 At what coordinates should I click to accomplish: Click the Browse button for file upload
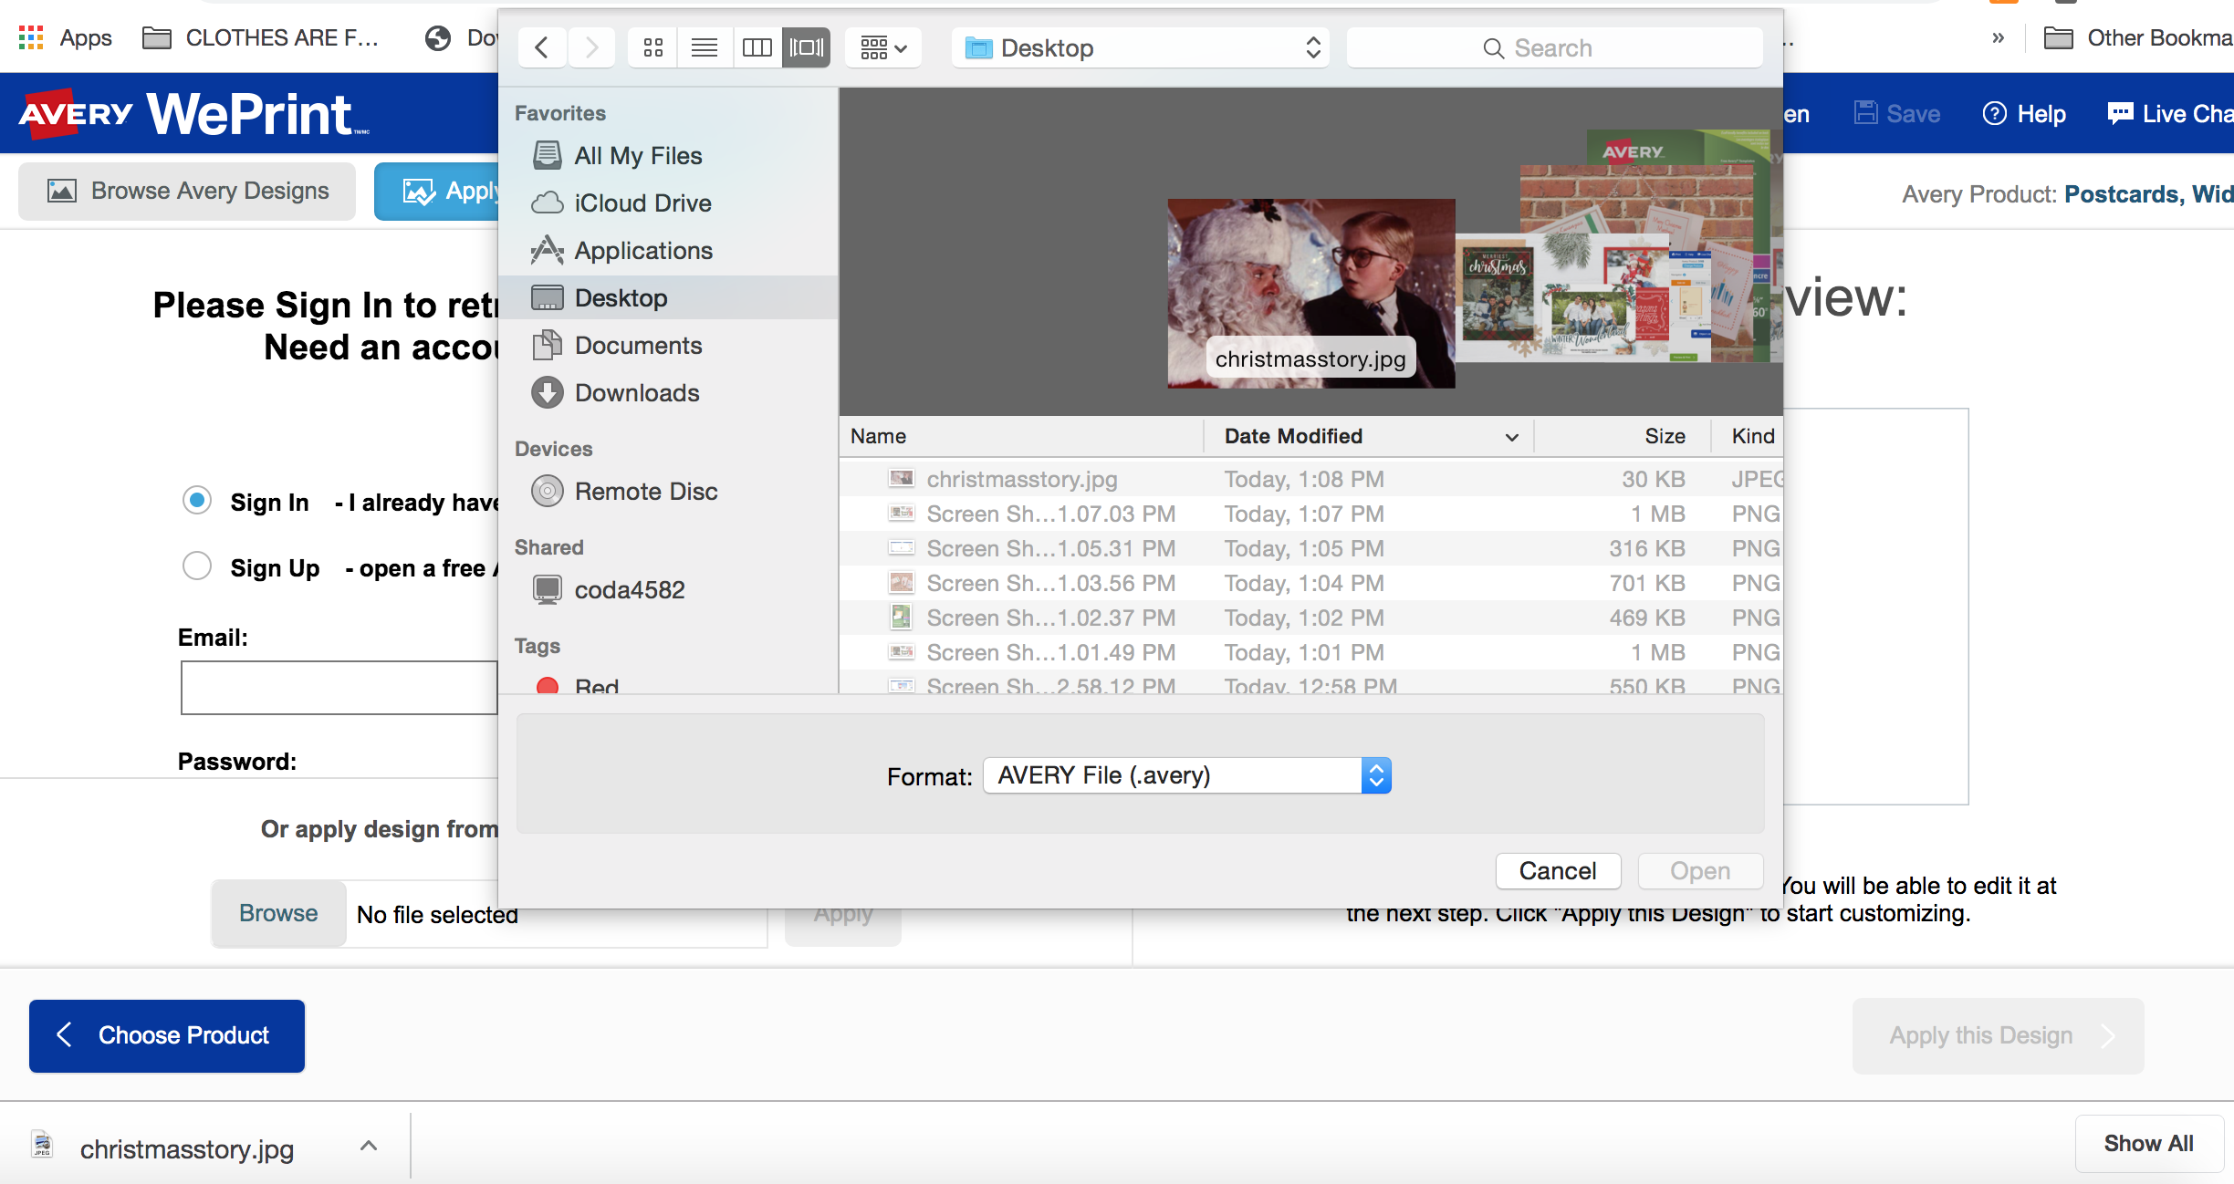pos(277,912)
